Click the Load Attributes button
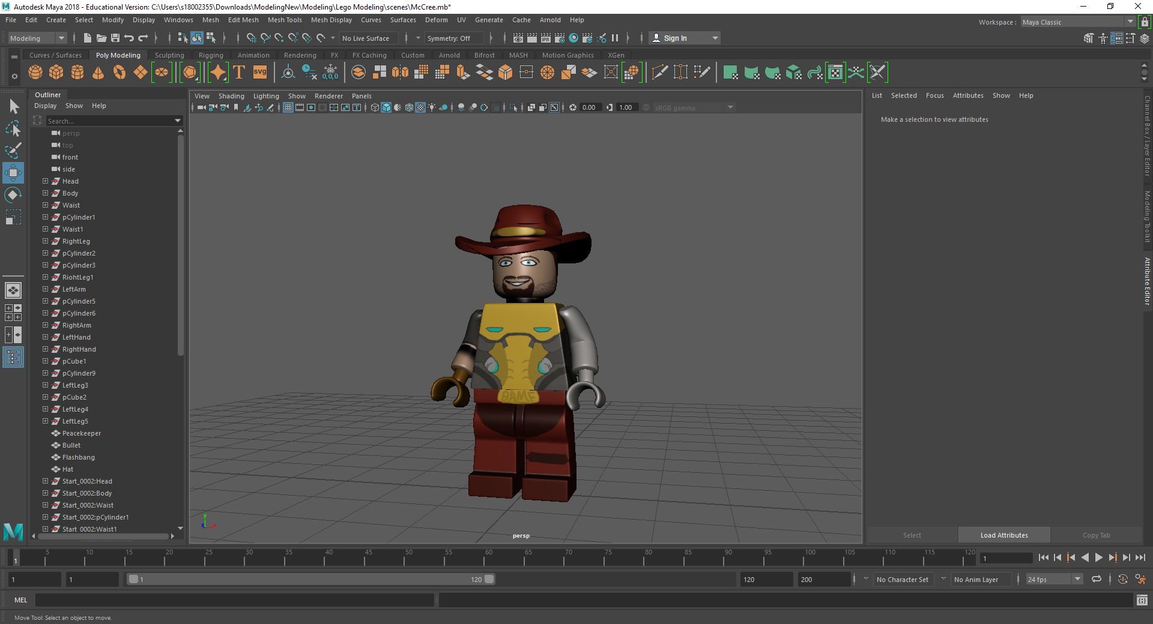 point(1004,535)
